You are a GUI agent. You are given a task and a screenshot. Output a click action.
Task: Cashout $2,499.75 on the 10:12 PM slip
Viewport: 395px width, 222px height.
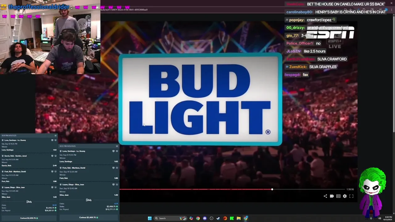[x=89, y=217]
